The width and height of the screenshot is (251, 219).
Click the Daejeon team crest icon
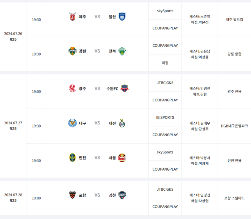tap(122, 123)
